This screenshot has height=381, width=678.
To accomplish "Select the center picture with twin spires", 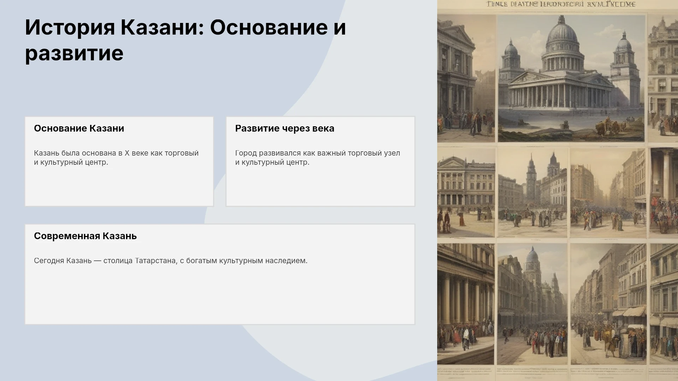I will pos(532,192).
